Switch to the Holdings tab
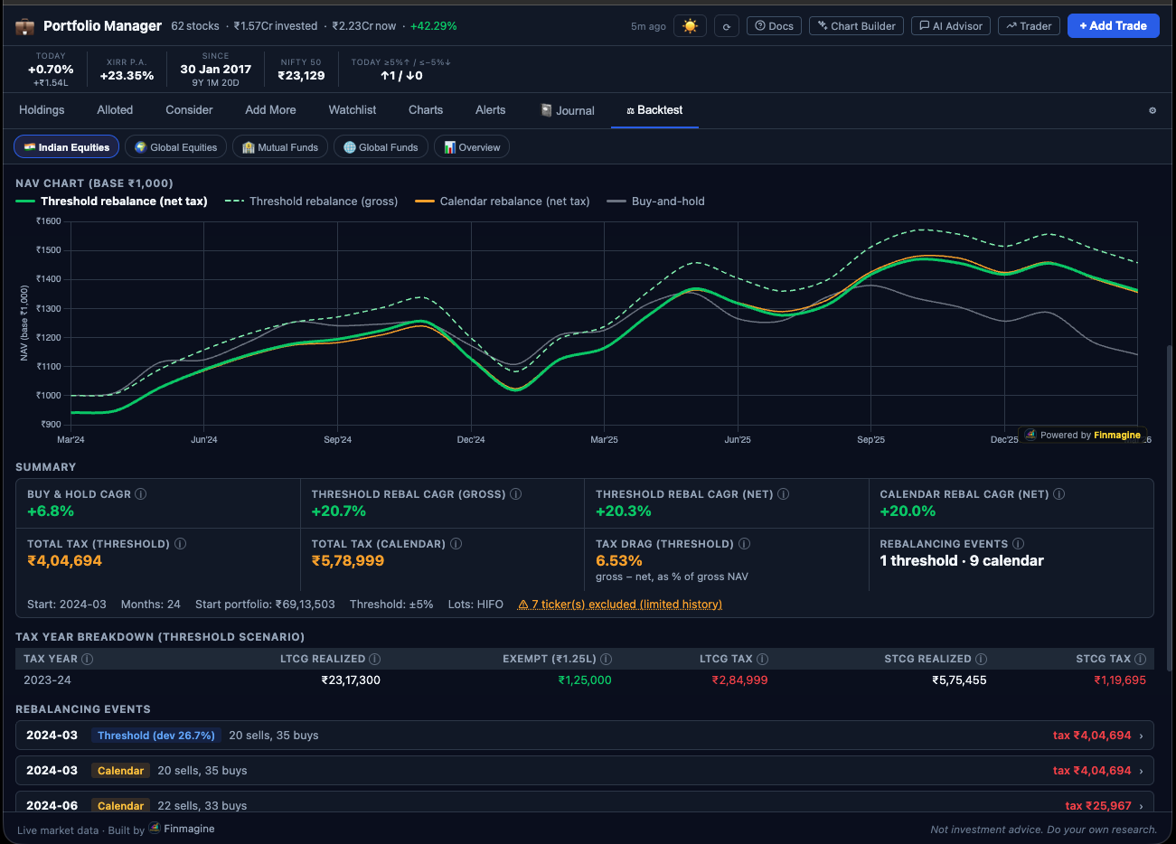 pos(42,109)
